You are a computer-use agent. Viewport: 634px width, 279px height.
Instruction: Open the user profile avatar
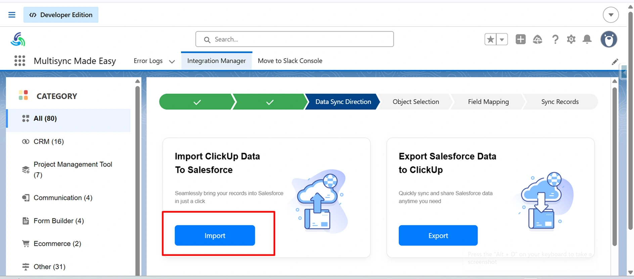(609, 39)
